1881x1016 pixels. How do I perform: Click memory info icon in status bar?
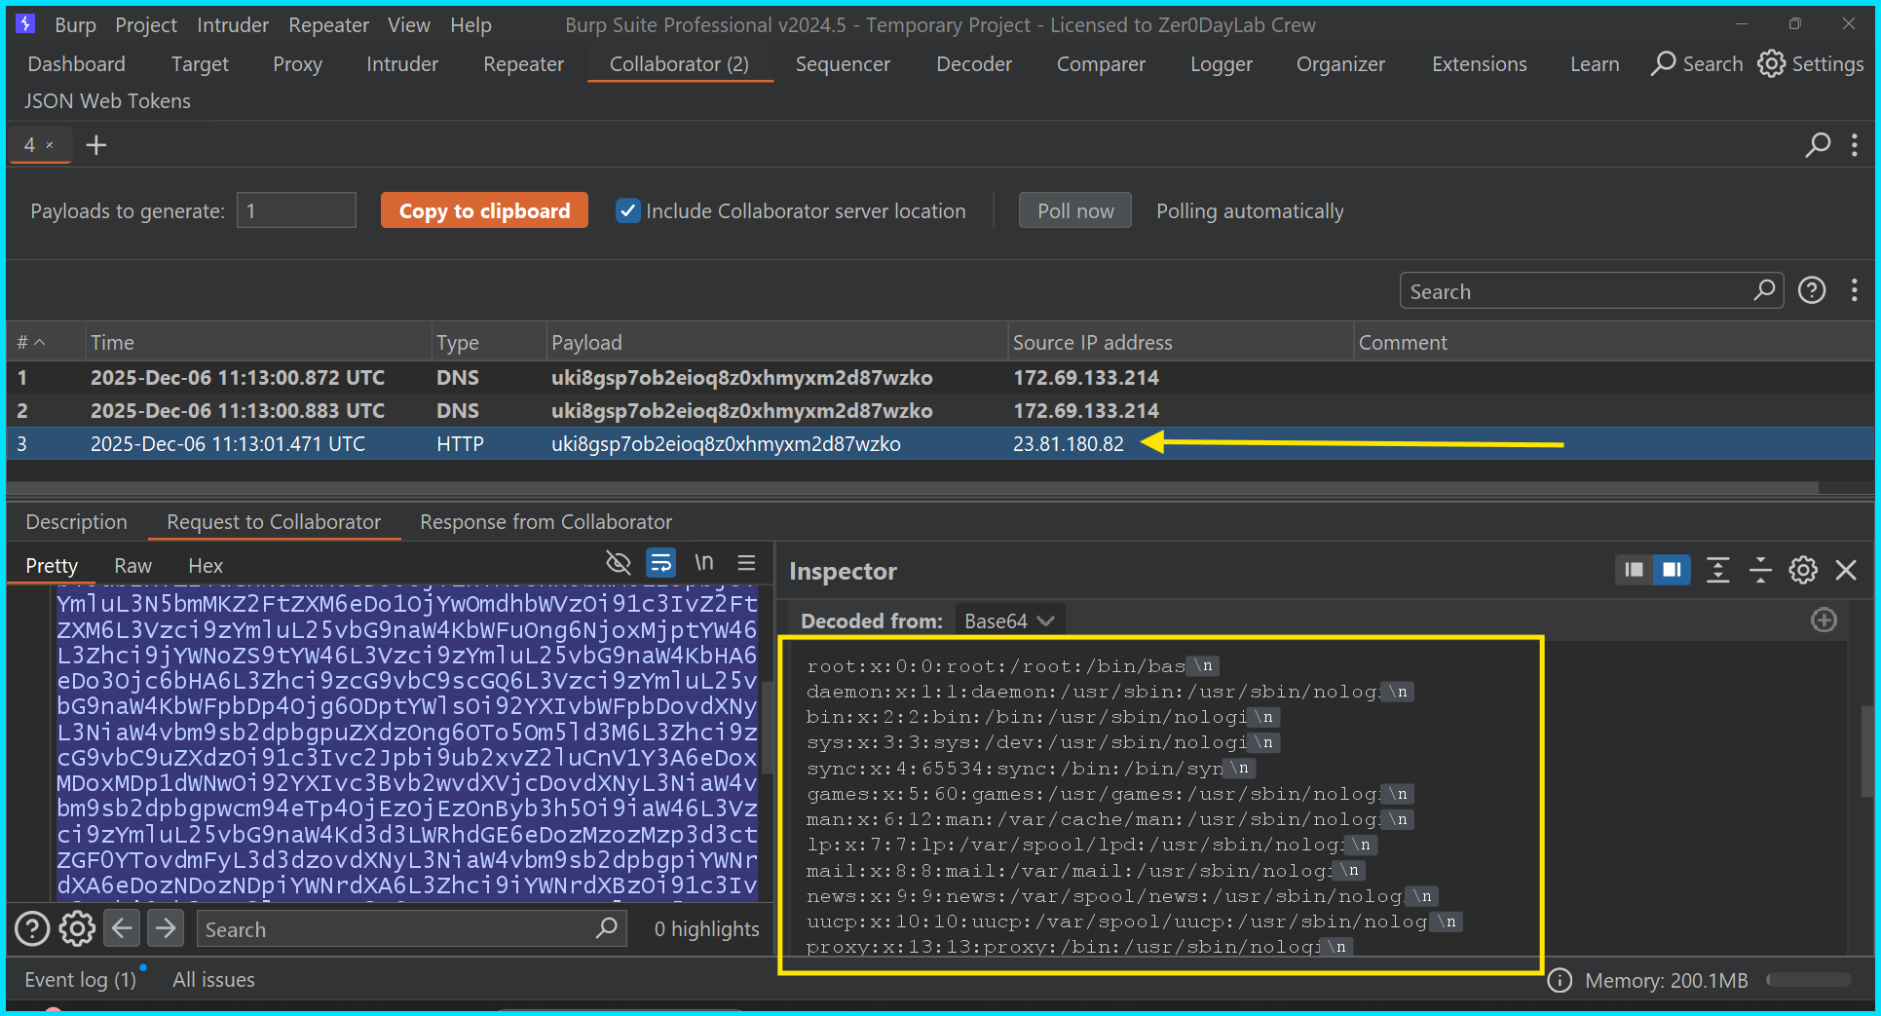click(x=1560, y=980)
